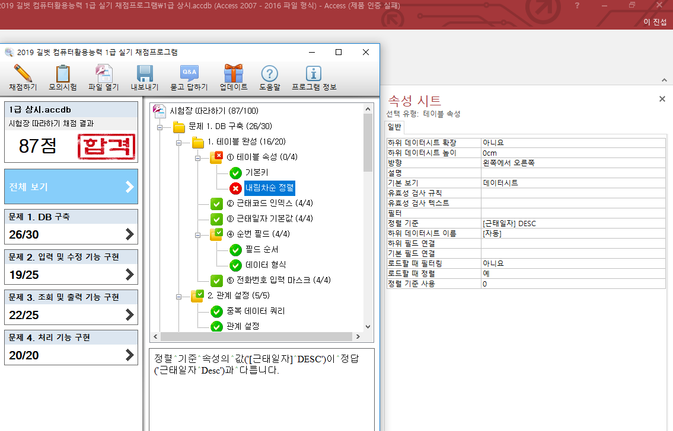Open 문제 2. 입력 및 수정 기능 구현

click(71, 266)
